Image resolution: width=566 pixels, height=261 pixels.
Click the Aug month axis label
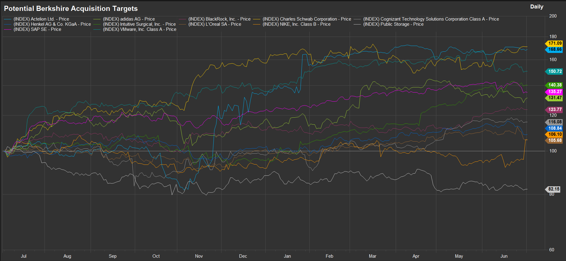click(x=67, y=256)
